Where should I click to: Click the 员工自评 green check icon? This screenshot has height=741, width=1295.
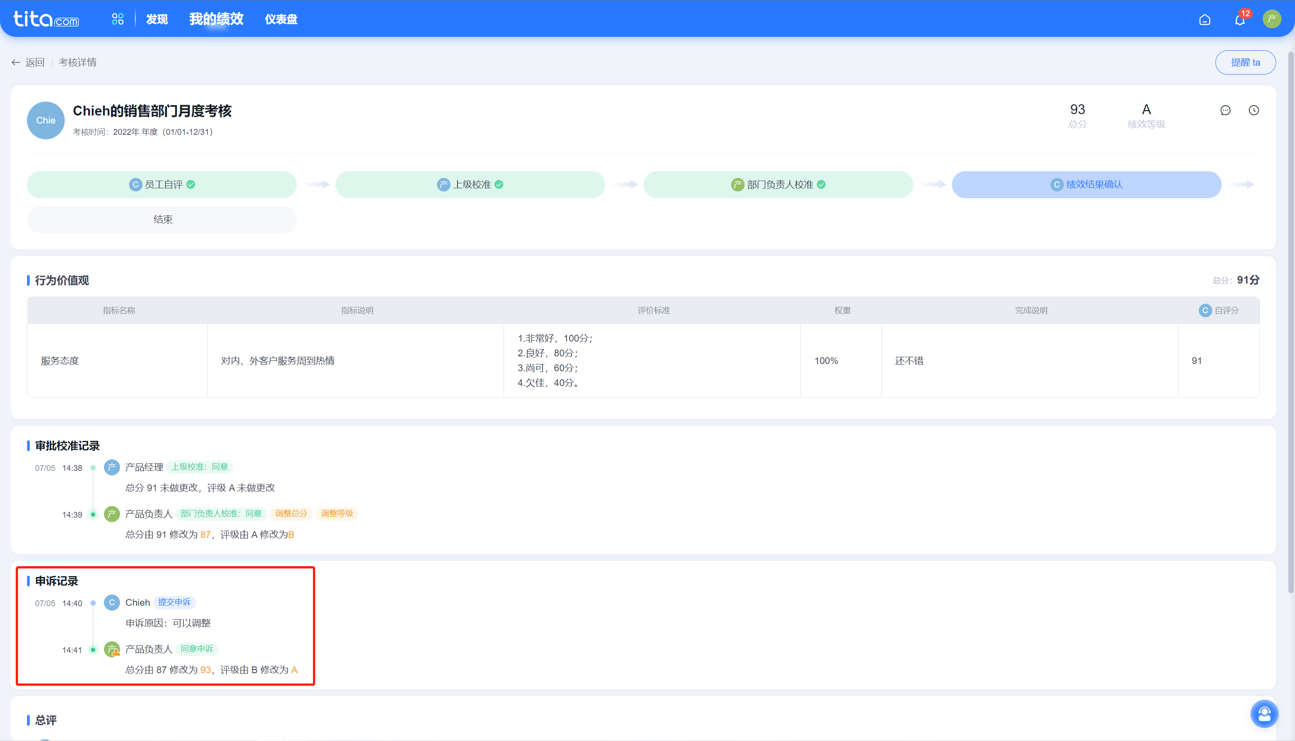click(x=191, y=184)
